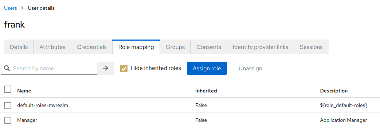Click False in the default-roles-myrealm row
The height and width of the screenshot is (136, 380).
(201, 106)
